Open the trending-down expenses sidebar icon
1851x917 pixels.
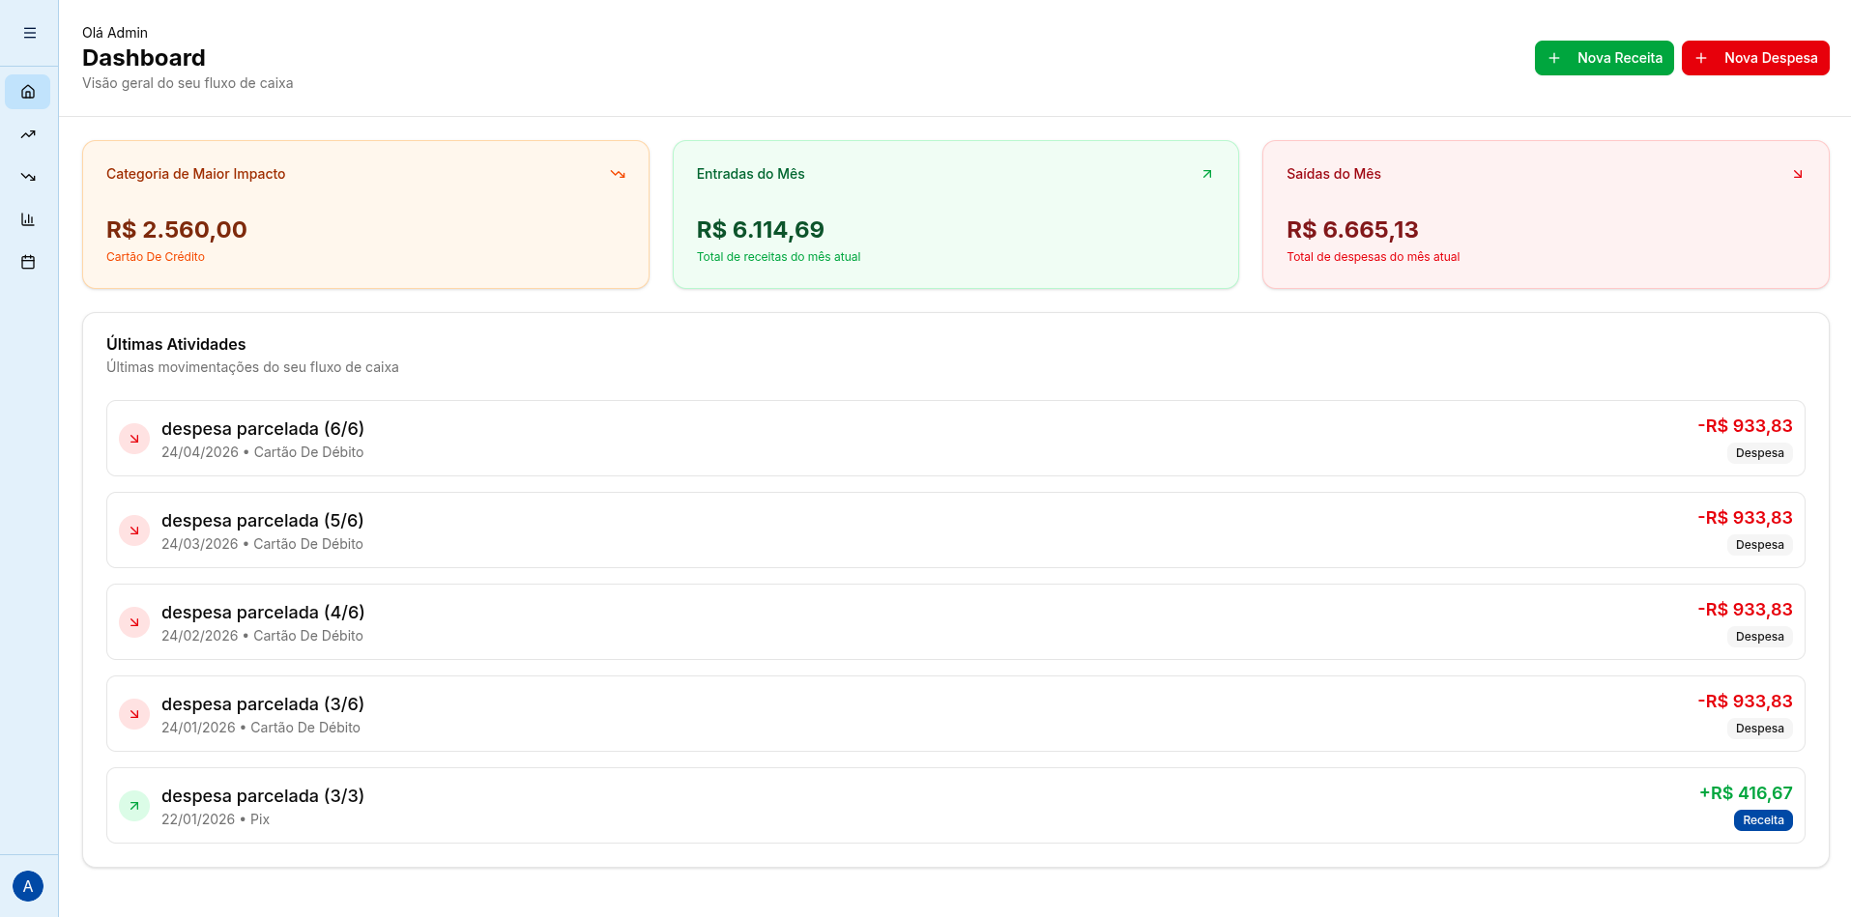coord(28,177)
